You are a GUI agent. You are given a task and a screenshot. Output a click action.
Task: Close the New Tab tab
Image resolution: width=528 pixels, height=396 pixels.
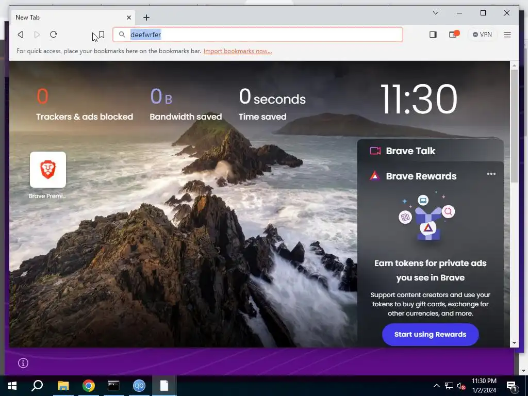pyautogui.click(x=128, y=18)
